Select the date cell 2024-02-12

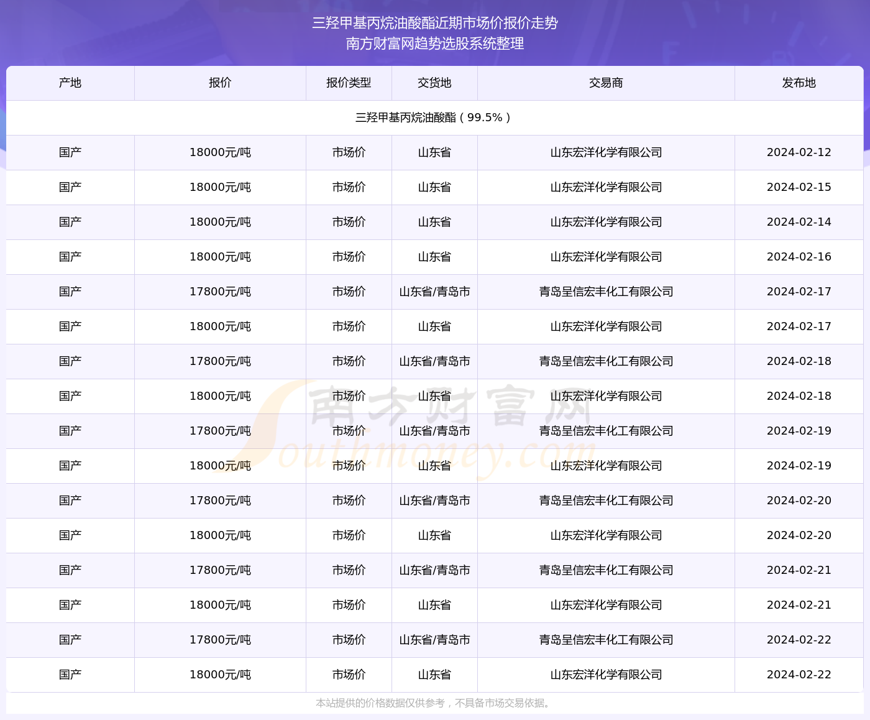coord(799,152)
